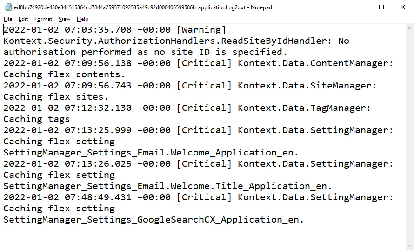Open the File menu
The image size is (414, 250).
tap(8, 19)
